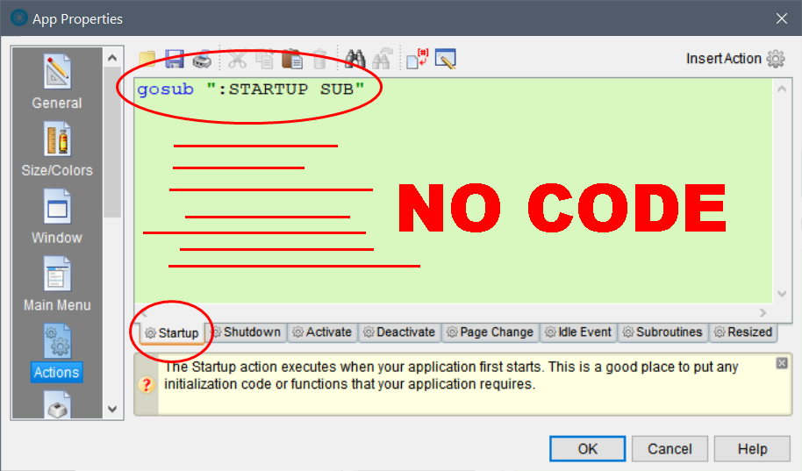Click the binoculars Find icon

(x=354, y=60)
